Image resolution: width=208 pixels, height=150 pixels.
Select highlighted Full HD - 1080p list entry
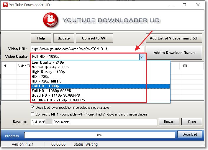coord(100,86)
